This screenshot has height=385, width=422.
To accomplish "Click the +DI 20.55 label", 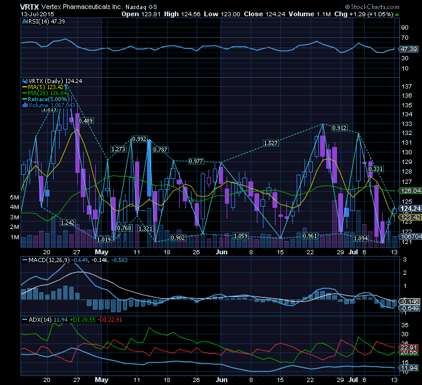I will pos(83,319).
